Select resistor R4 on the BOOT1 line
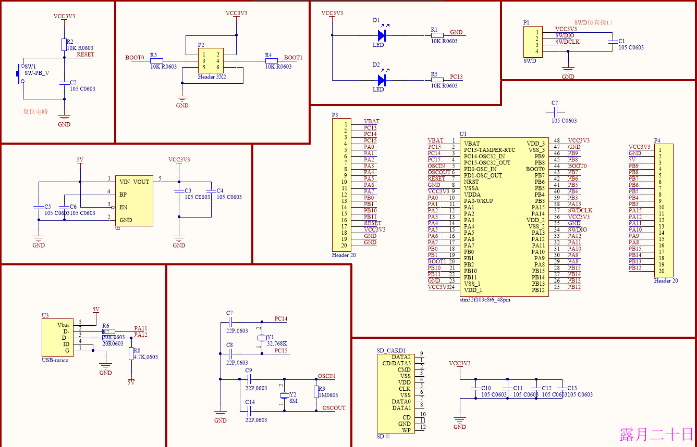 pyautogui.click(x=271, y=60)
